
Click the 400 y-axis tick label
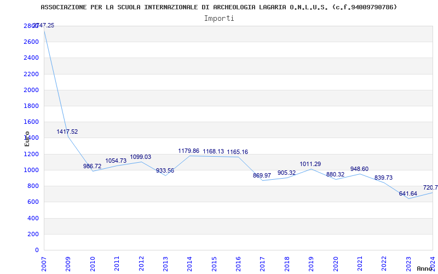[x=33, y=218]
